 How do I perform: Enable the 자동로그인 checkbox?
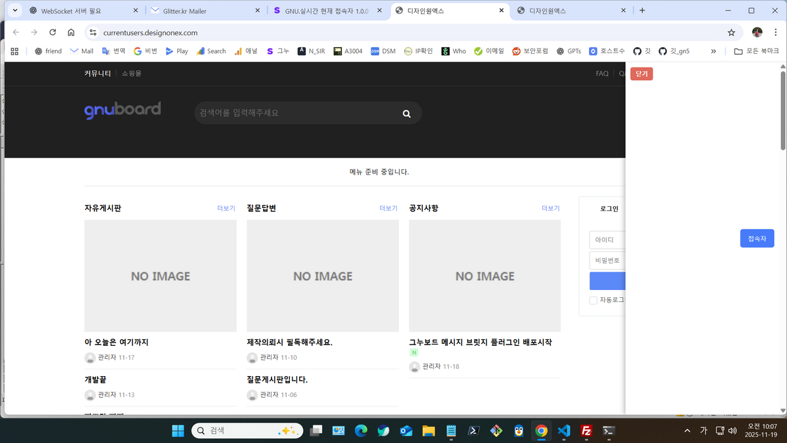(x=594, y=301)
